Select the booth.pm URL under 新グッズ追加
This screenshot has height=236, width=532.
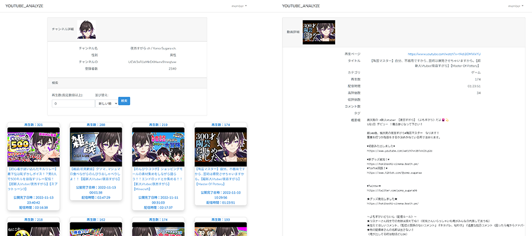tap(392, 164)
